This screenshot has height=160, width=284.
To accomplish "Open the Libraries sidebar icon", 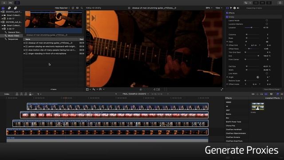I will (x=3, y=8).
